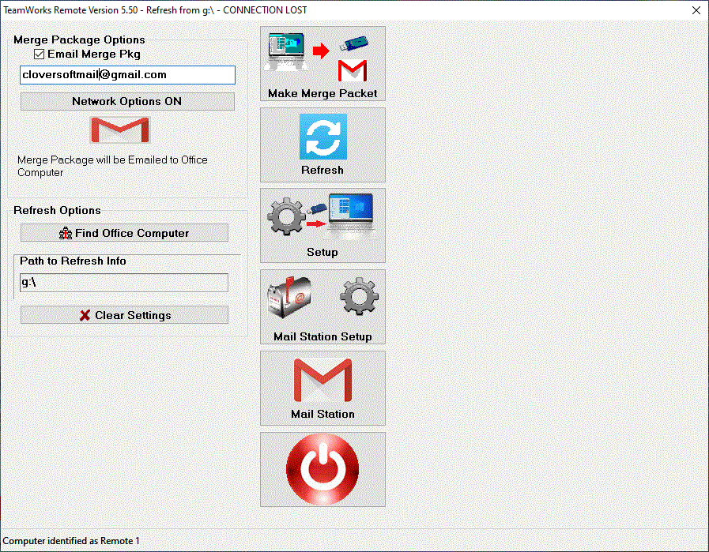Click the red power exit button
Image resolution: width=709 pixels, height=552 pixels.
point(322,470)
